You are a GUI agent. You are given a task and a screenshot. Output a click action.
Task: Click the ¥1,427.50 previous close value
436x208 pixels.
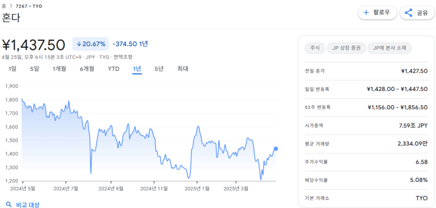tap(414, 71)
